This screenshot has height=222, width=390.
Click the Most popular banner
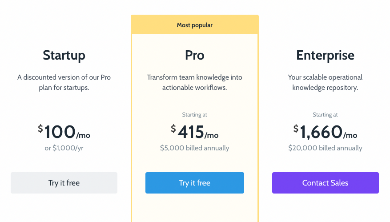(195, 24)
